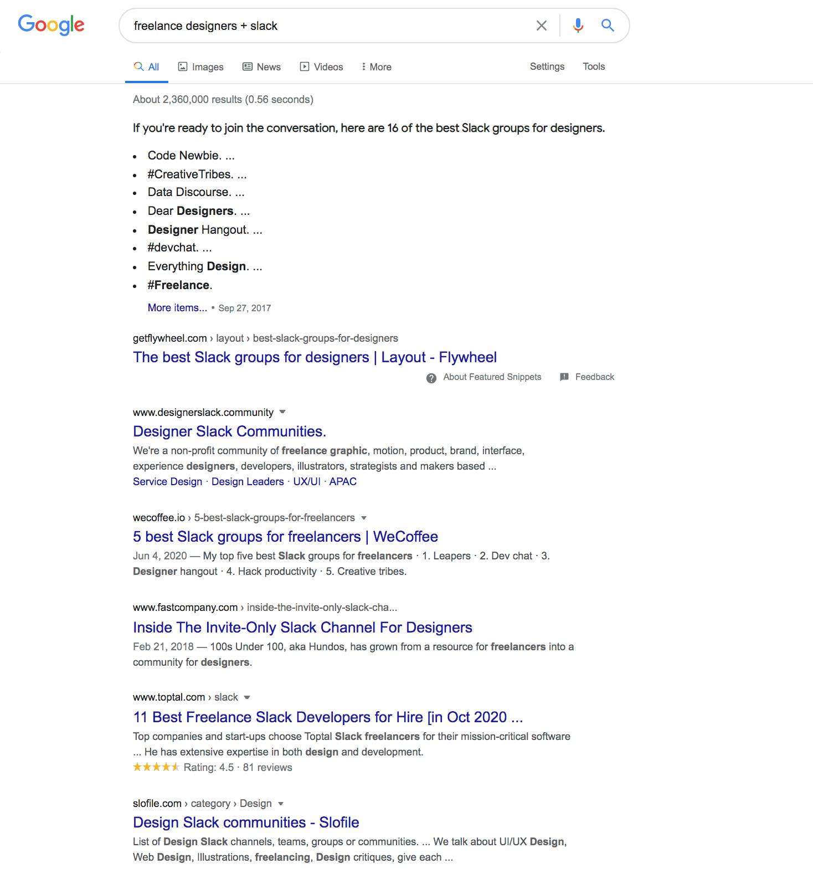Click the 'Sep 27, 2017' snippet date

point(244,308)
